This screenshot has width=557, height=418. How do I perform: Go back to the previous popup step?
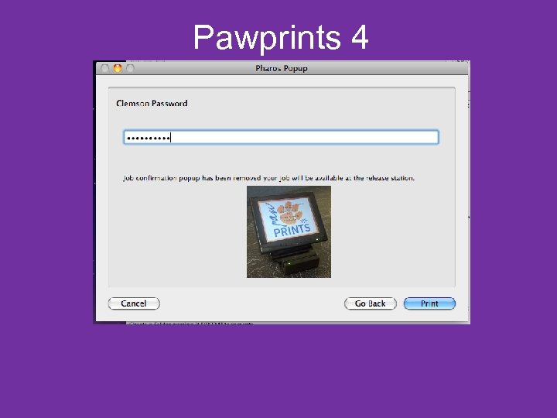point(370,303)
